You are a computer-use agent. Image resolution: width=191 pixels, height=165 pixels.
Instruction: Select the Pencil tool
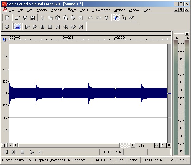click(132, 18)
